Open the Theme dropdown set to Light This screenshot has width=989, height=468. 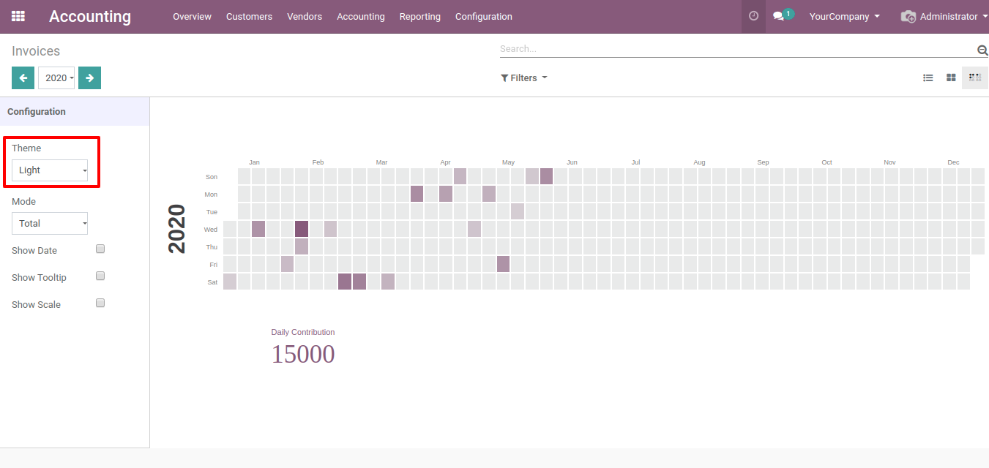[x=50, y=170]
